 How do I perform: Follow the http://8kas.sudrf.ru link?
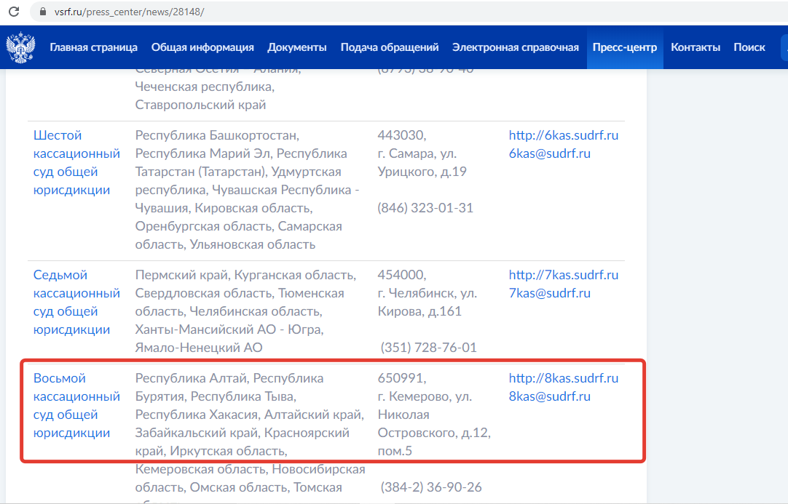(x=563, y=377)
